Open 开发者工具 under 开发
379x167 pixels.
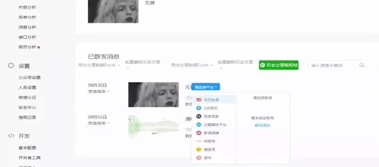[x=29, y=158]
